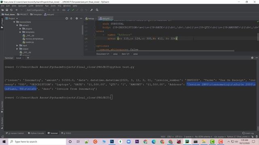Click the collapse all icon in Project panel
The height and width of the screenshot is (145, 259).
tap(71, 19)
